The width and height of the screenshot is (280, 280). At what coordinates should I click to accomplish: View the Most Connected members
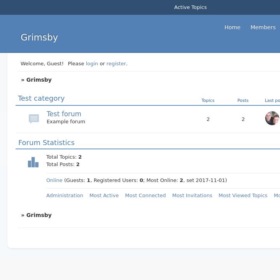145,195
